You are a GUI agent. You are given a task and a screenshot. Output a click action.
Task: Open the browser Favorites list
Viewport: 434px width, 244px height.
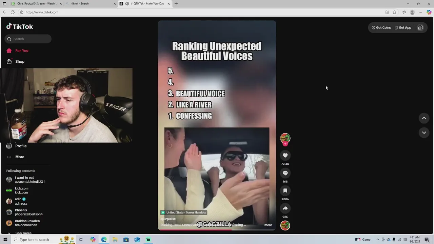click(x=404, y=12)
